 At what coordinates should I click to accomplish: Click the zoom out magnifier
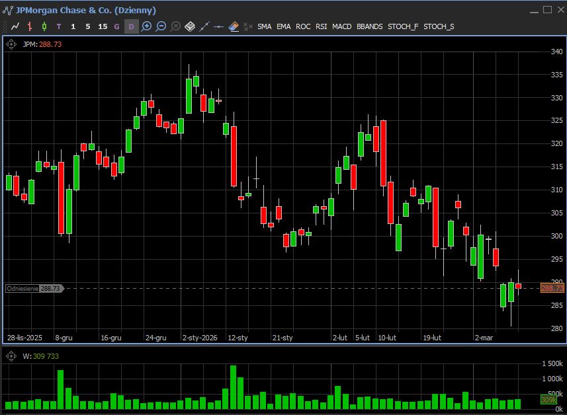tap(161, 26)
